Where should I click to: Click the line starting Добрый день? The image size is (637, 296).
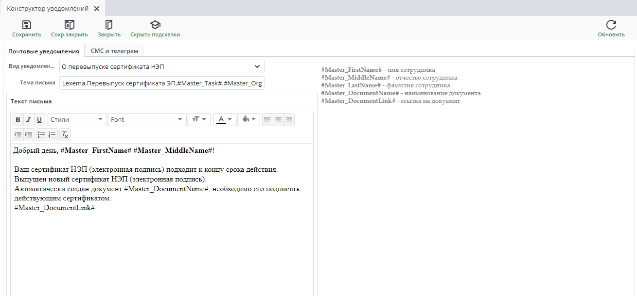click(114, 150)
